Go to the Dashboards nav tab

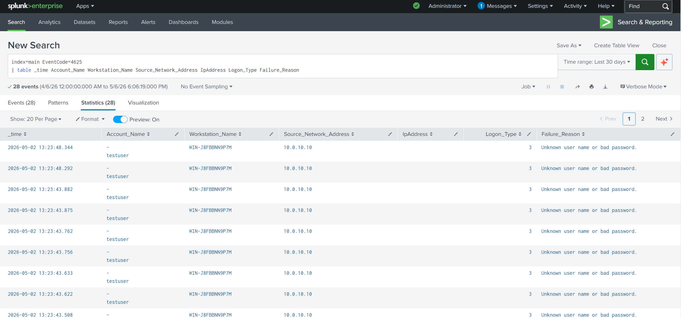pos(183,22)
